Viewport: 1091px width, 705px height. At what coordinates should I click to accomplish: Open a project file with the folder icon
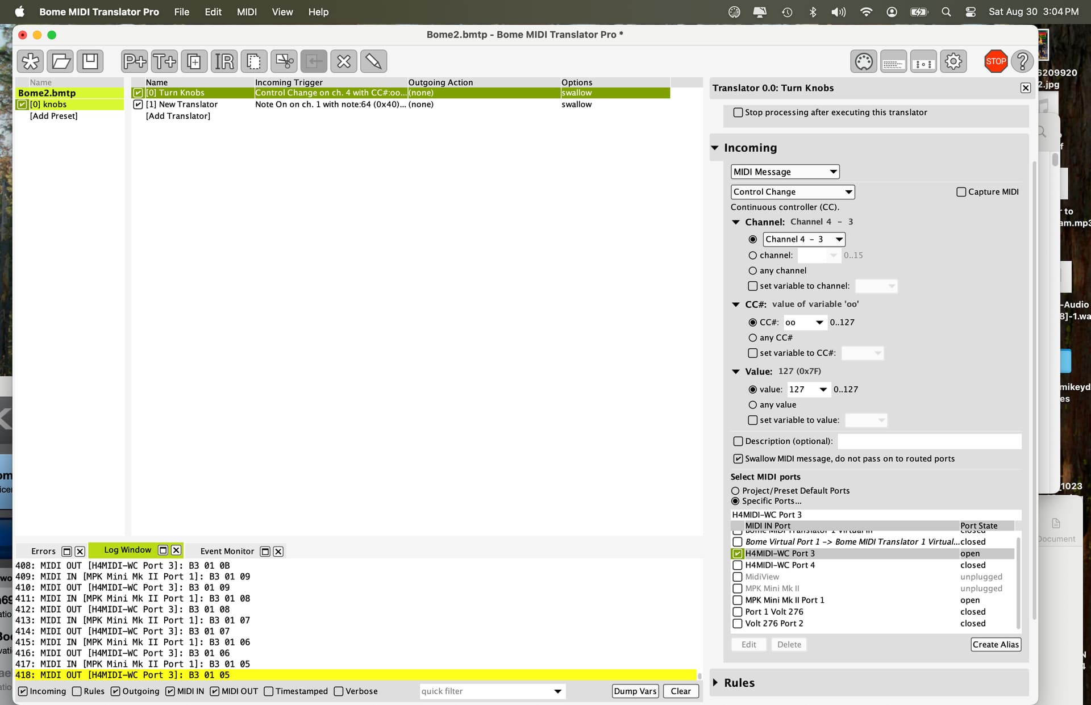tap(60, 61)
